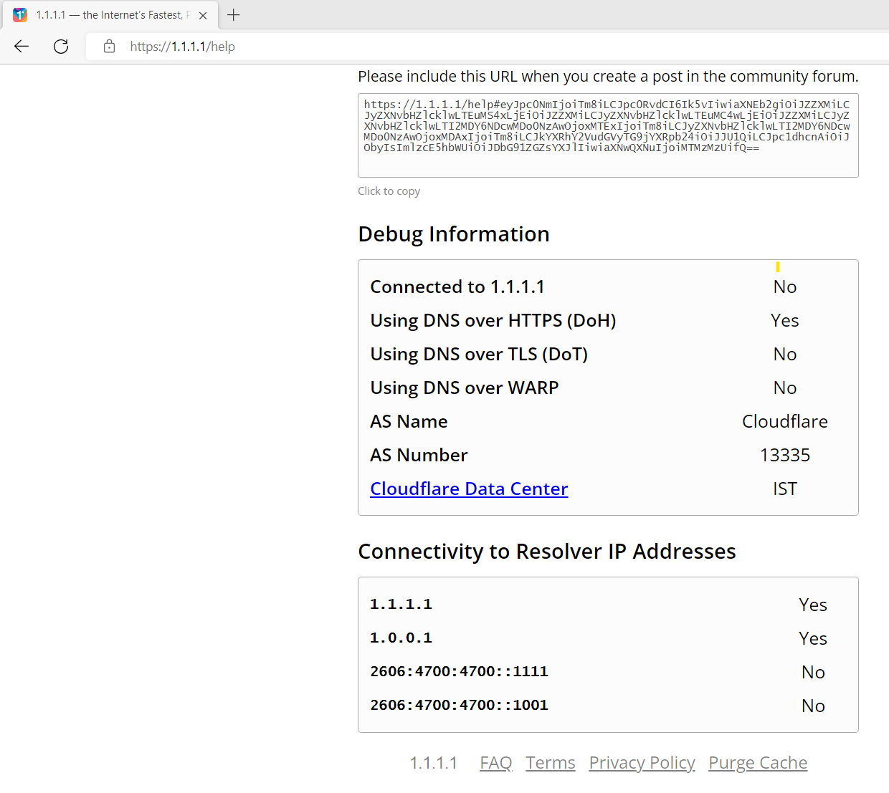Click 'Yes' status for 1.0.0.1
This screenshot has height=793, width=889.
(813, 638)
